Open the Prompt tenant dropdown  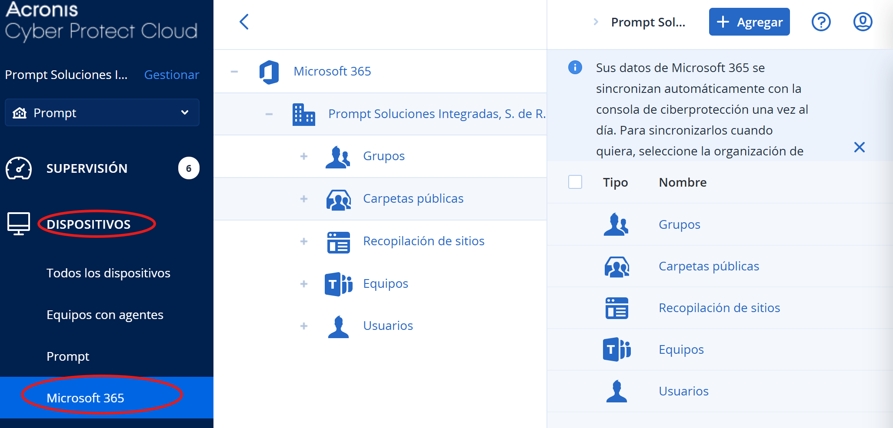click(x=102, y=113)
